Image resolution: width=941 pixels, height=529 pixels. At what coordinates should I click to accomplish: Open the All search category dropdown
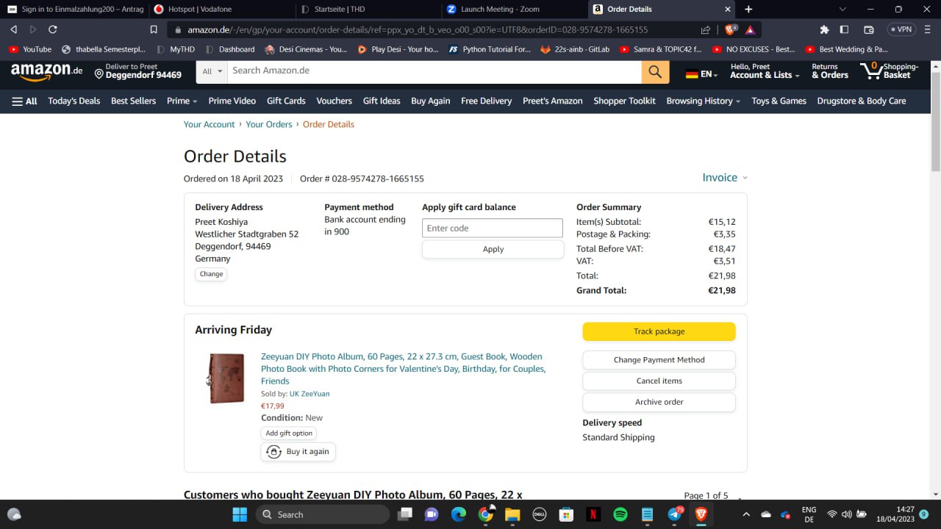coord(212,71)
